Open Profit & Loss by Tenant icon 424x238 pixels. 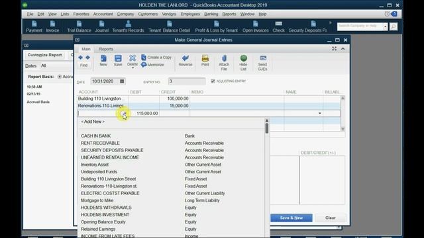coord(217,26)
